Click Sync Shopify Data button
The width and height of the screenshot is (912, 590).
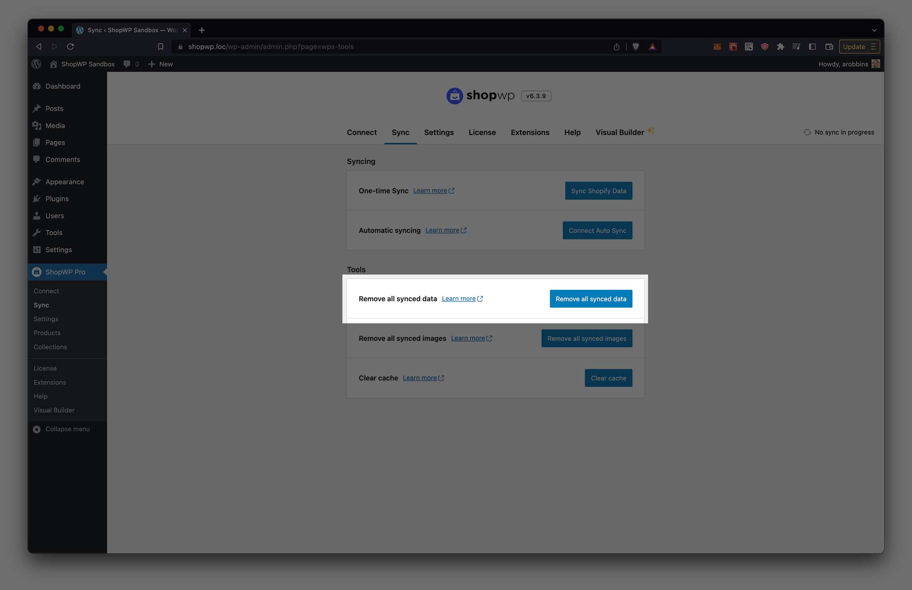click(x=598, y=191)
